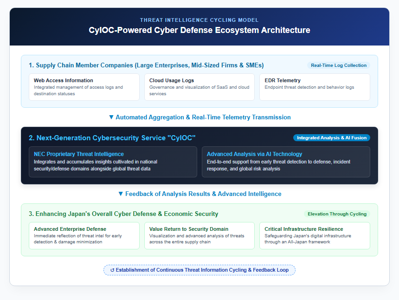399x300 pixels.
Task: Click the down triangle before Feedback of Analysis Results
Action: coord(121,194)
